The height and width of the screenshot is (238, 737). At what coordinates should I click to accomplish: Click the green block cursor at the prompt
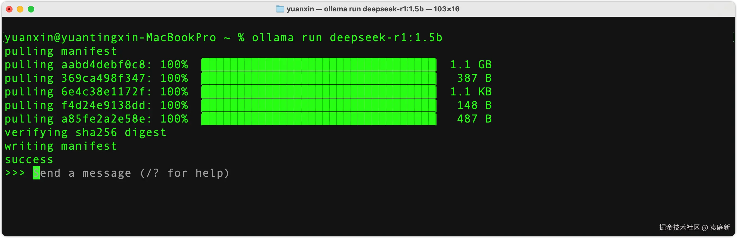[x=36, y=173]
